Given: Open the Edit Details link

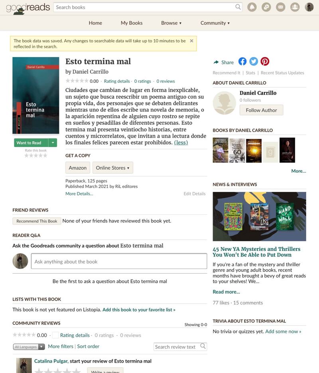Looking at the screenshot, I should pyautogui.click(x=195, y=193).
